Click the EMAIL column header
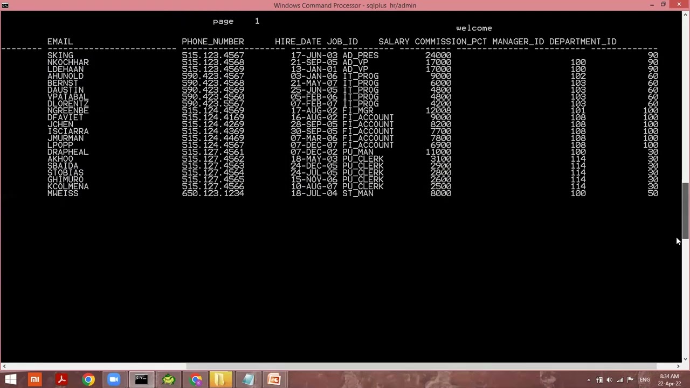690x388 pixels. [x=60, y=41]
